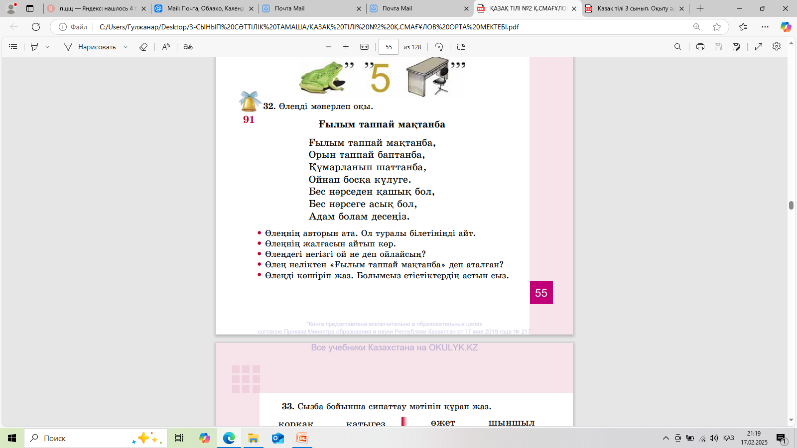
Task: Switch to the first Почта Mail tab
Action: pyautogui.click(x=312, y=8)
